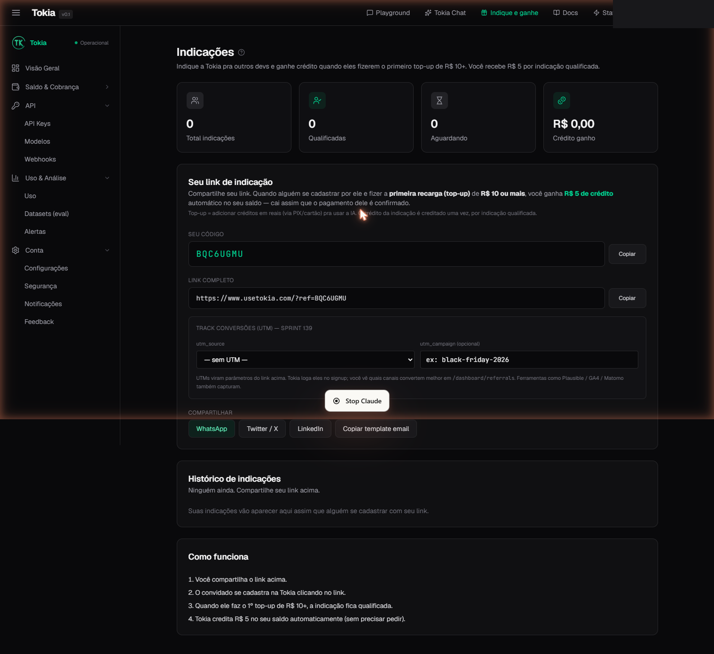Share via Twitter / X button
Image resolution: width=714 pixels, height=654 pixels.
point(262,429)
